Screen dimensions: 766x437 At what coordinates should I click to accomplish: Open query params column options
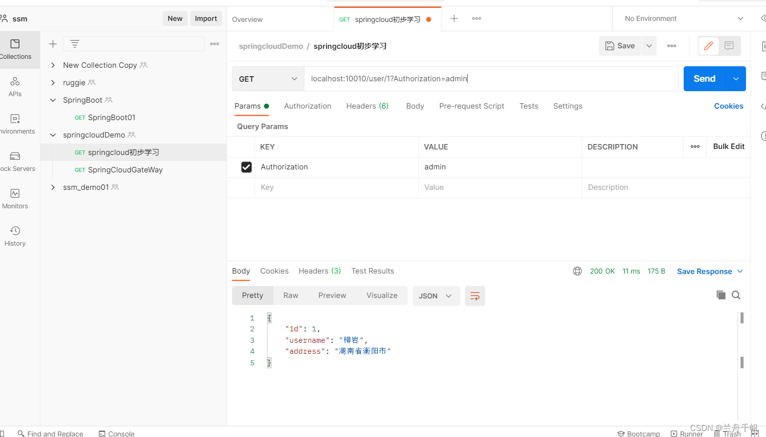tap(695, 146)
